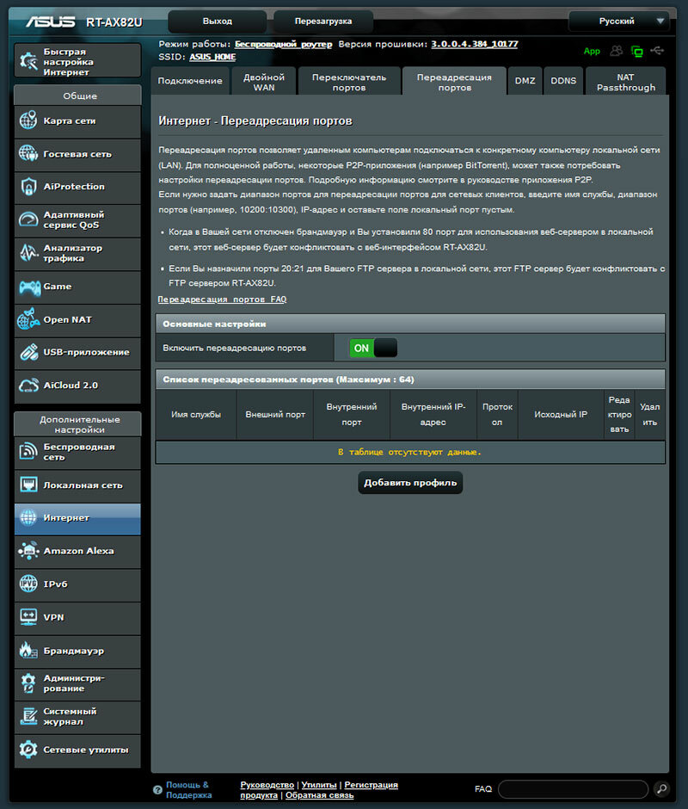Click the Системный журнал log icon
Image resolution: width=688 pixels, height=809 pixels.
tap(28, 716)
